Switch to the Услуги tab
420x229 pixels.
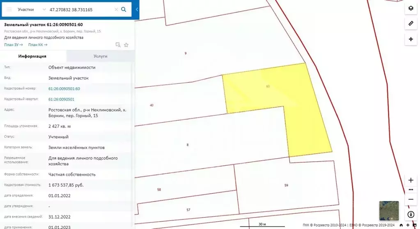click(x=100, y=56)
